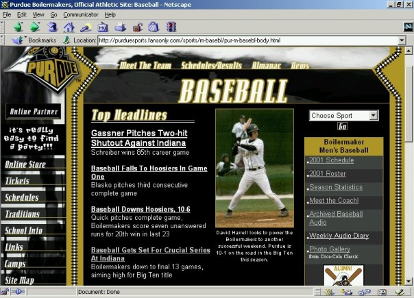Click in the Location URL field
This screenshot has width=414, height=298.
(x=247, y=40)
